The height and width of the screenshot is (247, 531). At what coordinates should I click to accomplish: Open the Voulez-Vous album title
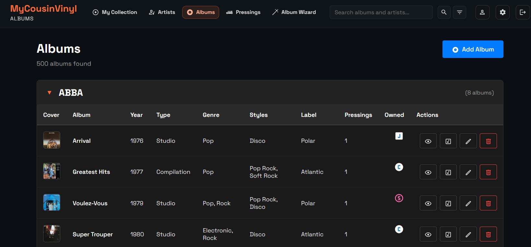[90, 203]
